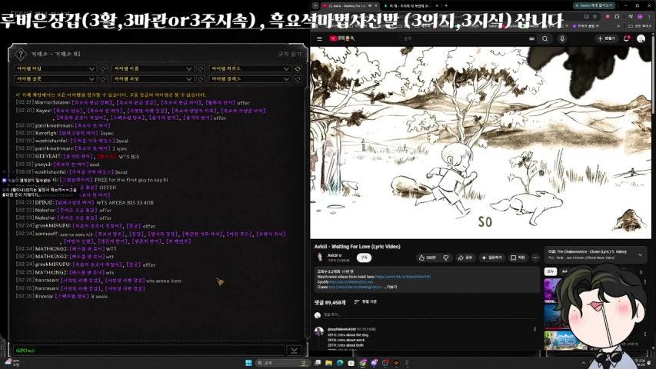Expand the 아이템 희귀도 filter dropdown

point(250,68)
